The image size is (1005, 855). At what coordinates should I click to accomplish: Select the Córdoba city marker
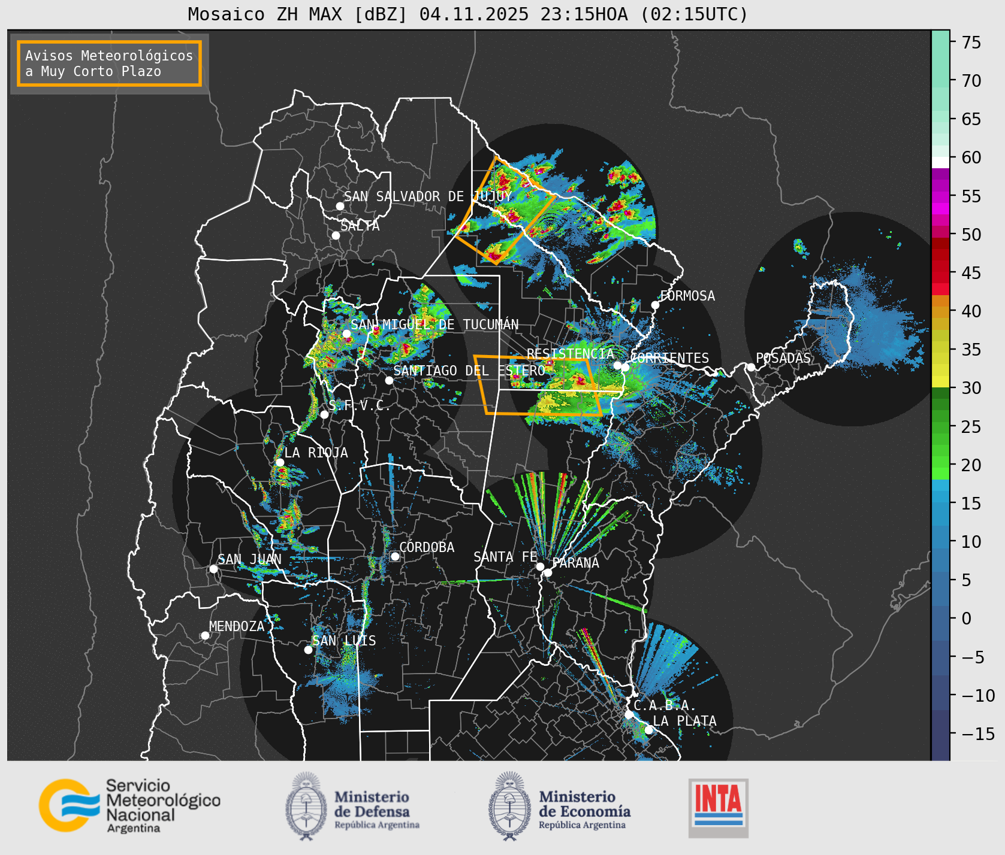[x=395, y=556]
